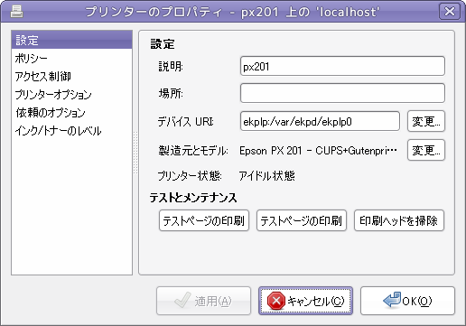Click the first テストページの印刷 button
This screenshot has width=466, height=326.
[204, 220]
